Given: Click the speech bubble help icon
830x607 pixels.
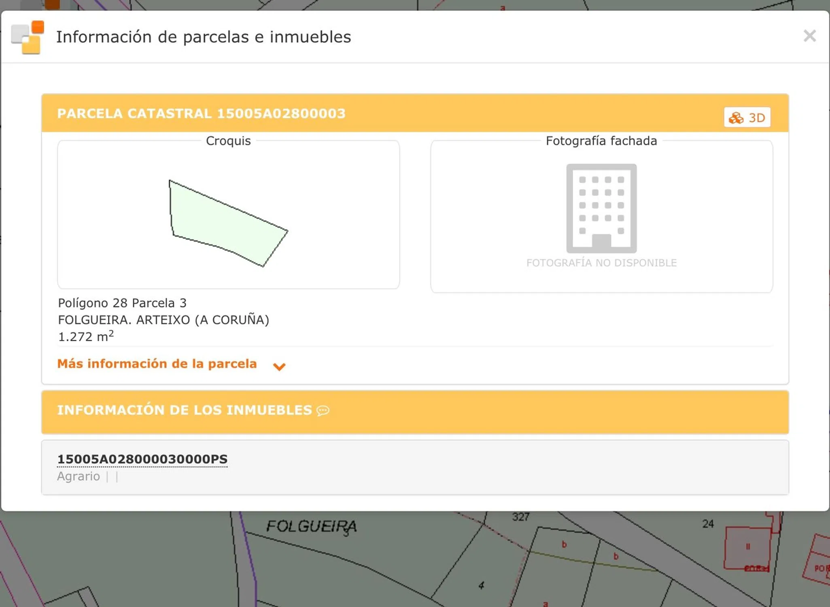Looking at the screenshot, I should pos(323,411).
